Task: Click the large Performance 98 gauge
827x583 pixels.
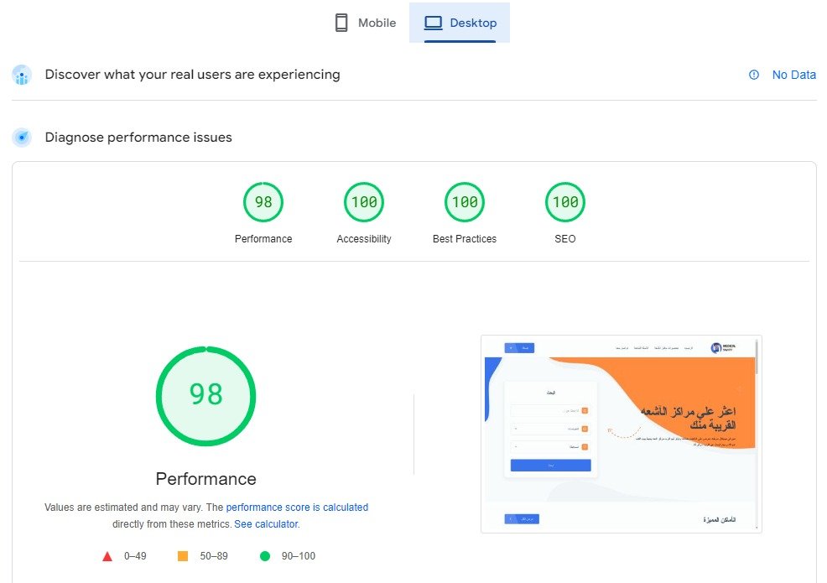Action: coord(205,395)
